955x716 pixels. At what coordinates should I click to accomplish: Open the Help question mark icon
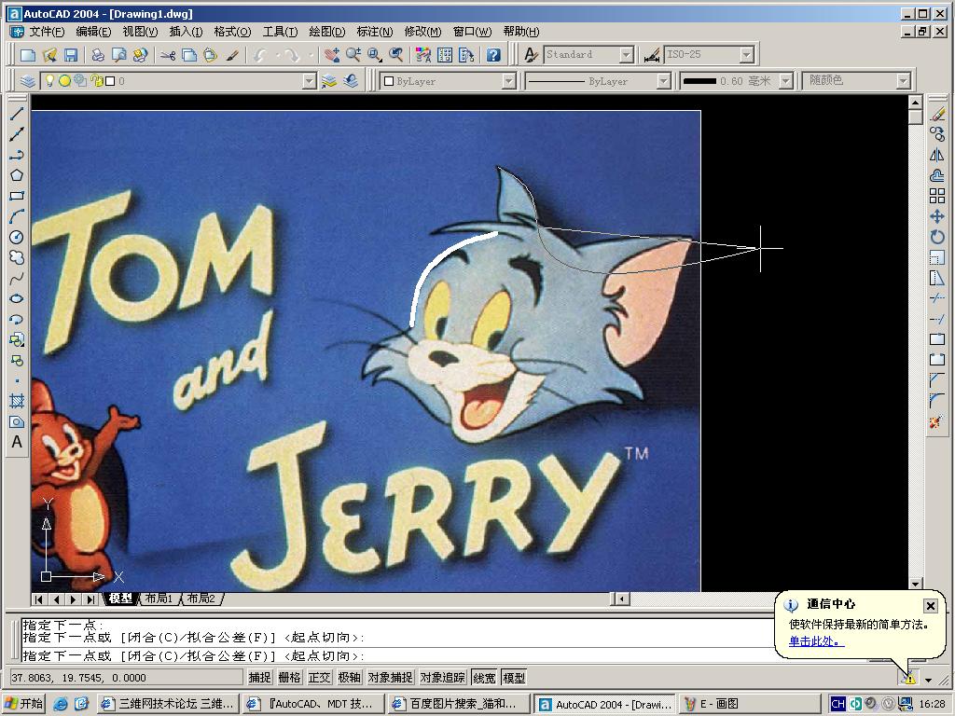tap(493, 55)
